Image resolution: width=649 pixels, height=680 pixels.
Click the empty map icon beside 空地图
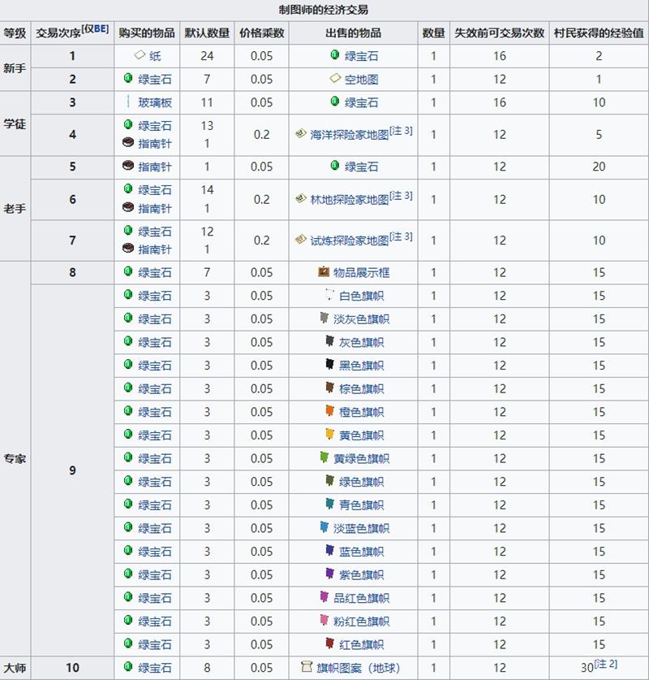coord(334,80)
